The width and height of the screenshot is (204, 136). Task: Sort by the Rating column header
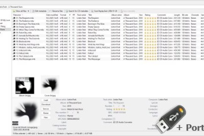click(x=148, y=15)
